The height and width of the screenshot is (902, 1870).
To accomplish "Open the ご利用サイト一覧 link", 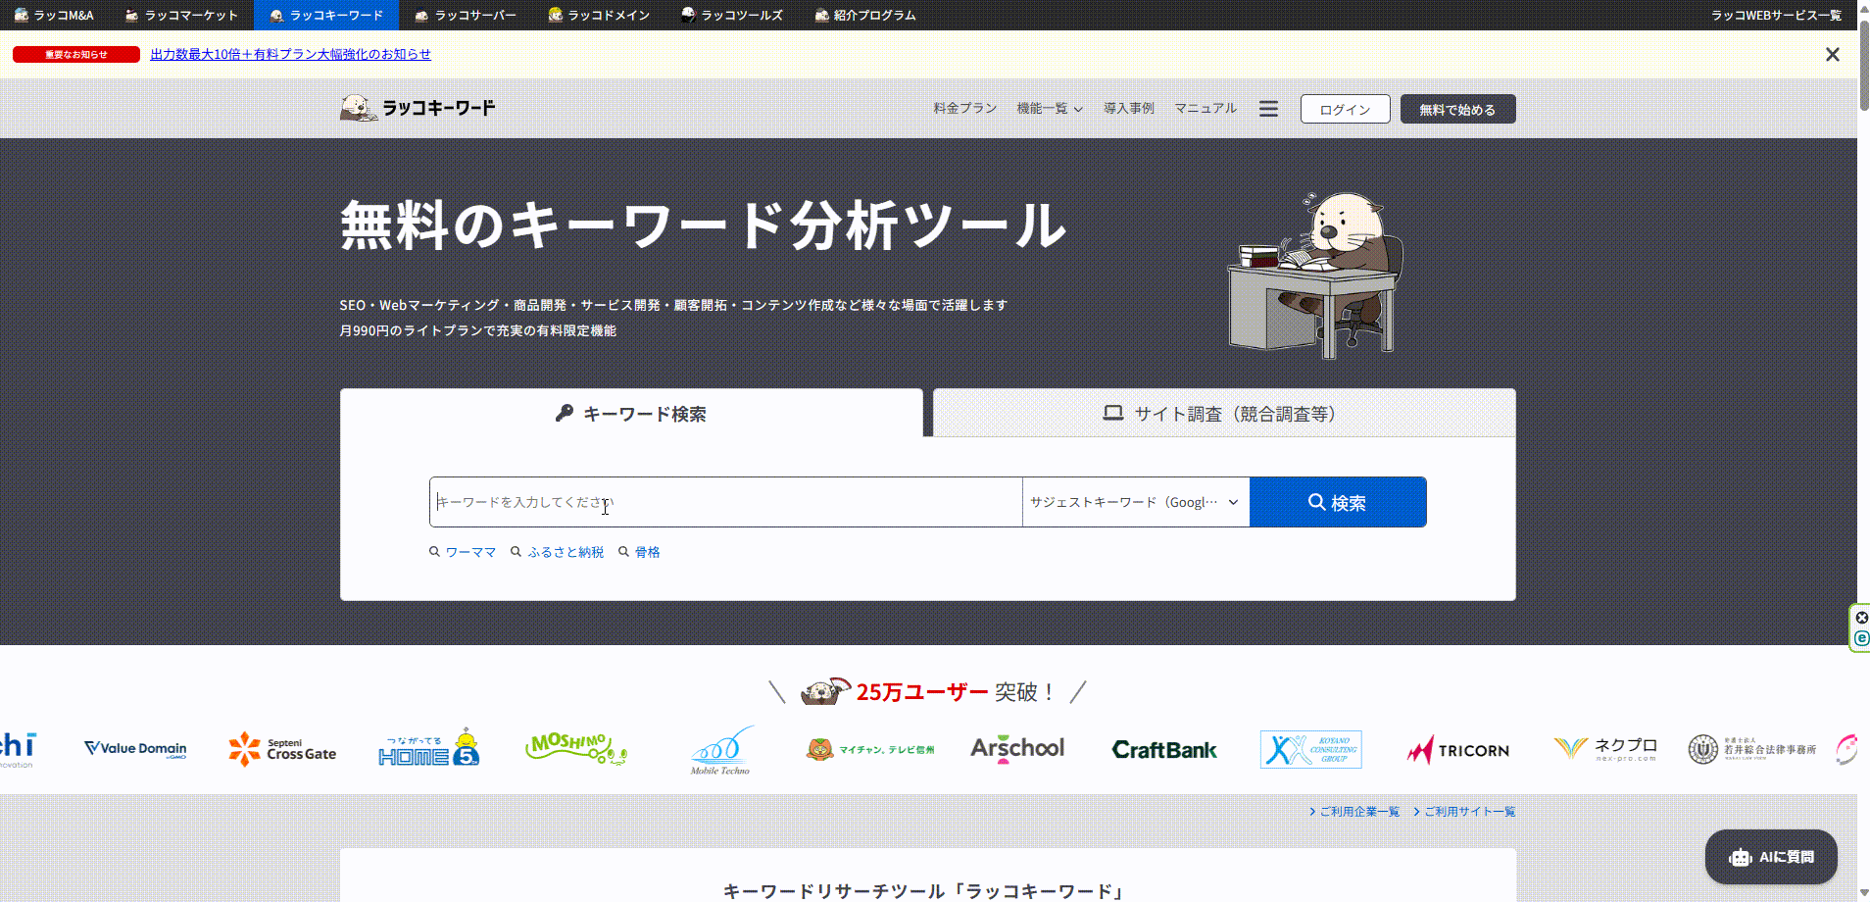I will (x=1464, y=811).
